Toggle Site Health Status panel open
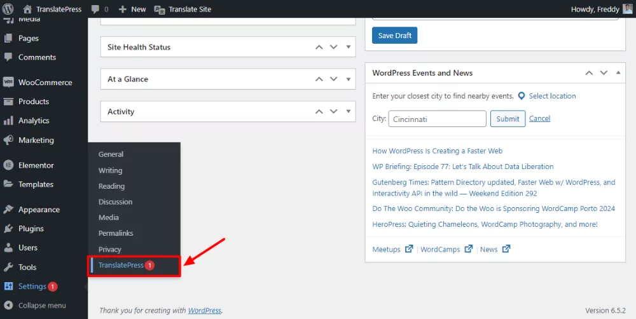The image size is (636, 319). [349, 47]
